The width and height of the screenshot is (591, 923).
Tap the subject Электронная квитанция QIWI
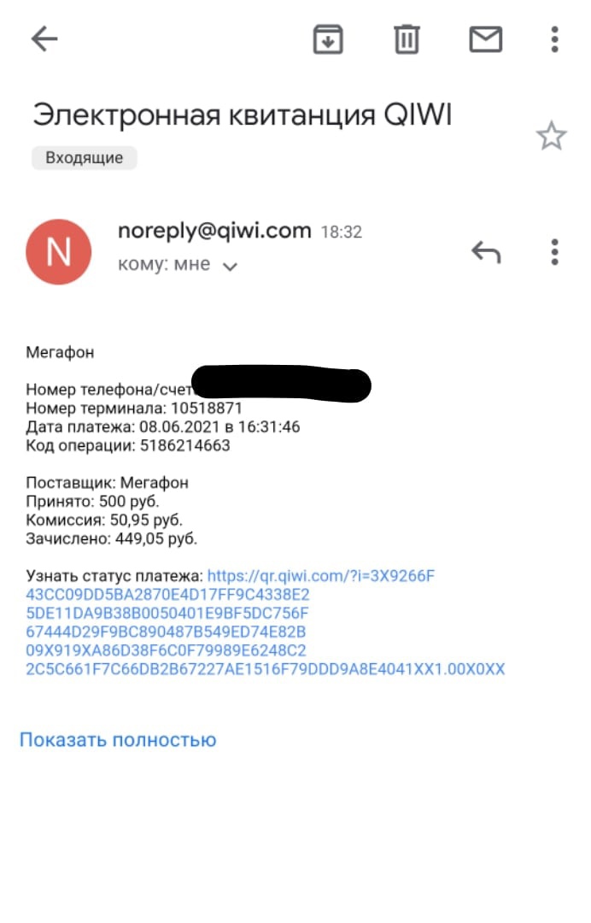242,115
